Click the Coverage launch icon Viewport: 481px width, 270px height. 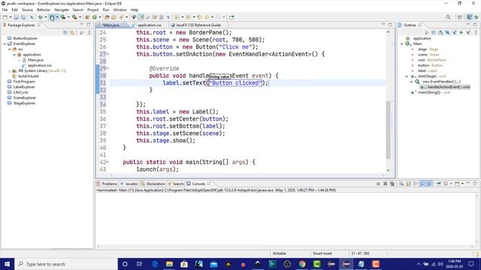[x=63, y=17]
